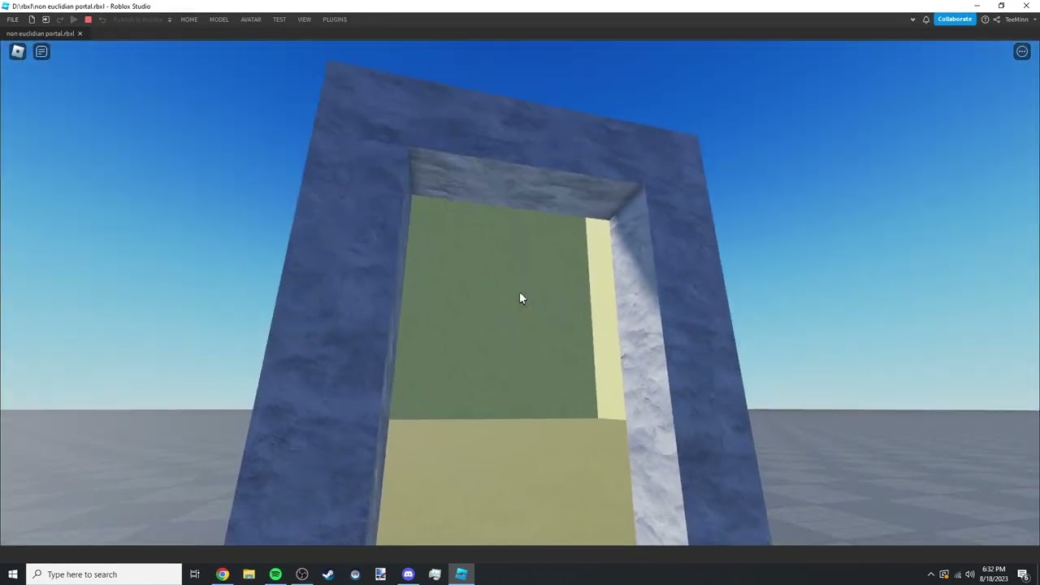
Task: Open the Roblox menu icon in viewport
Action: click(x=18, y=51)
